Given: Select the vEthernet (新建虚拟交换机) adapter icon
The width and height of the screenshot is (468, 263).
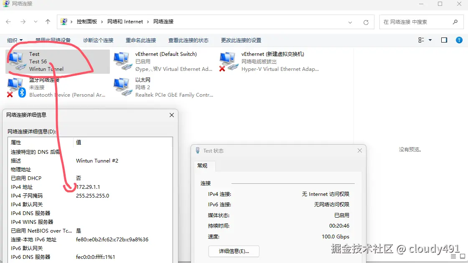Looking at the screenshot, I should click(x=228, y=60).
